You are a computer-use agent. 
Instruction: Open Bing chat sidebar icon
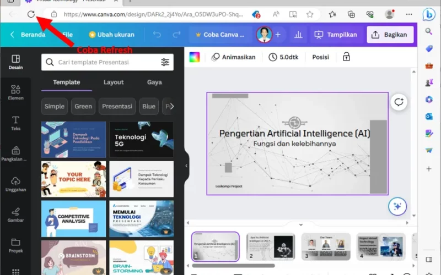tap(429, 14)
